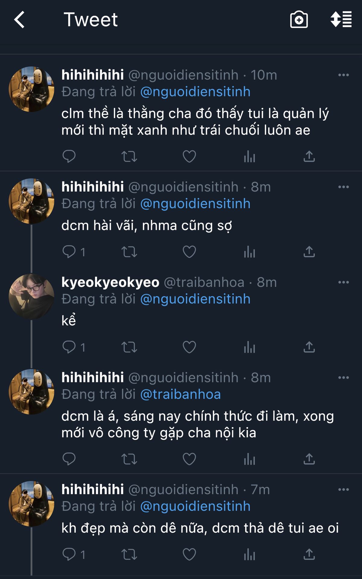
Task: Like the tweet that says 'kể'
Action: pyautogui.click(x=189, y=347)
